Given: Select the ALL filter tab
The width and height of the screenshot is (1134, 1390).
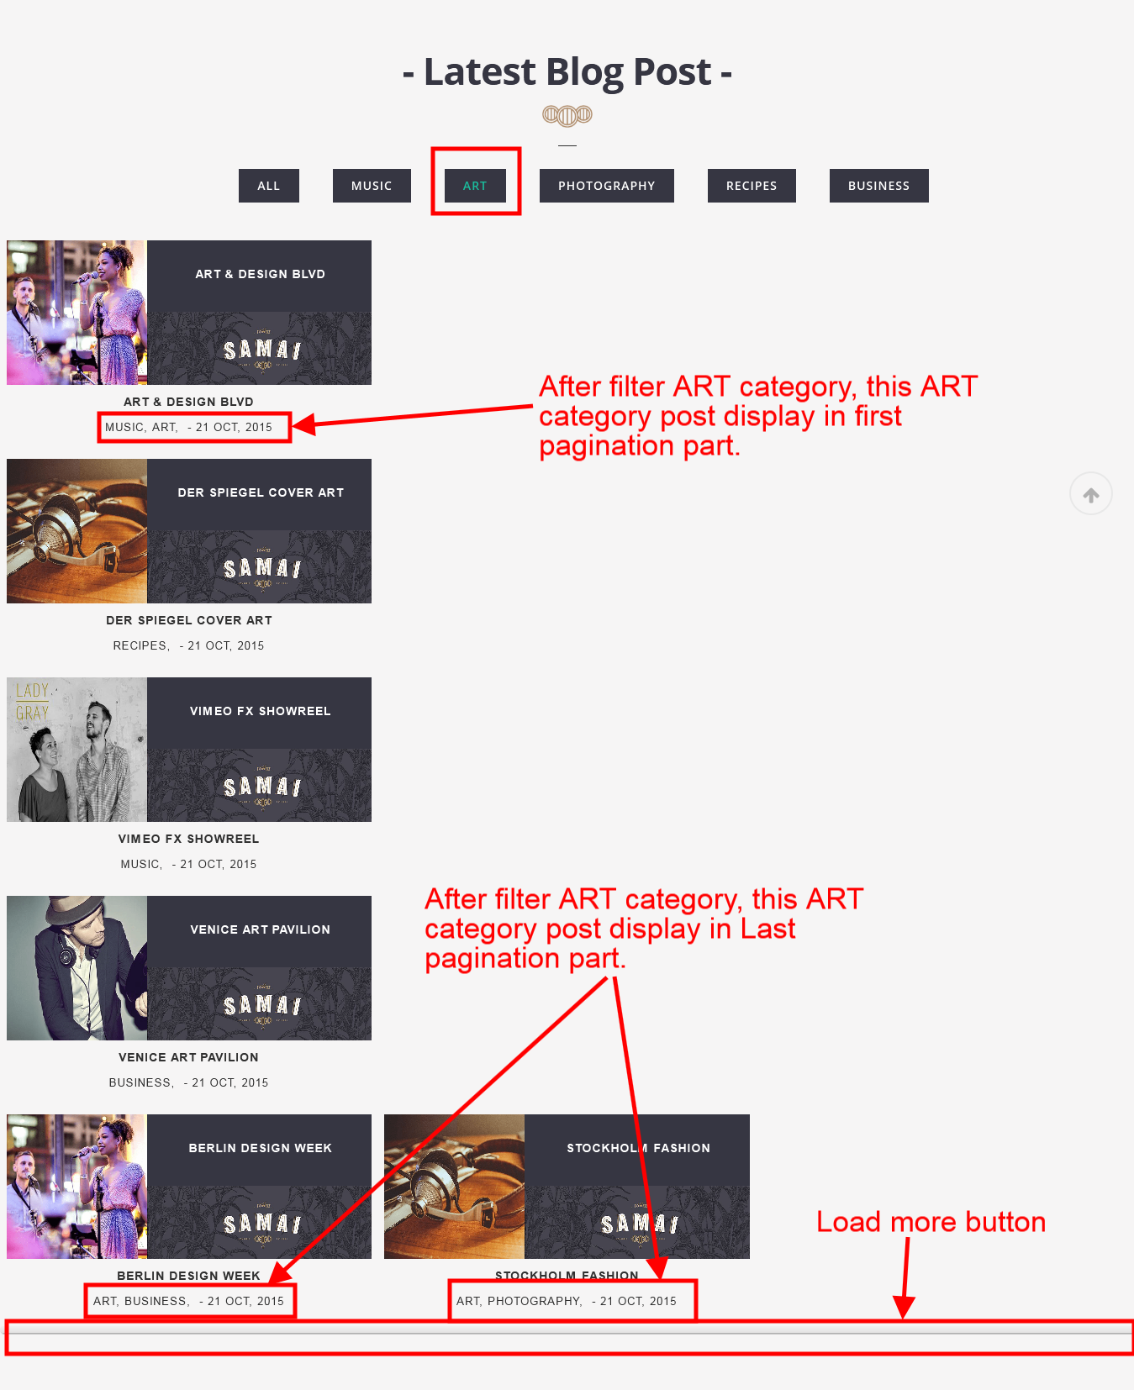Looking at the screenshot, I should [x=268, y=186].
